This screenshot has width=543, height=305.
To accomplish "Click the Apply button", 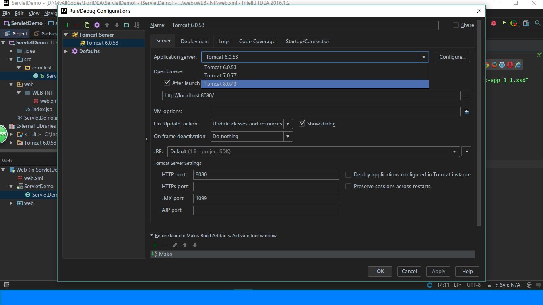I will click(x=438, y=271).
